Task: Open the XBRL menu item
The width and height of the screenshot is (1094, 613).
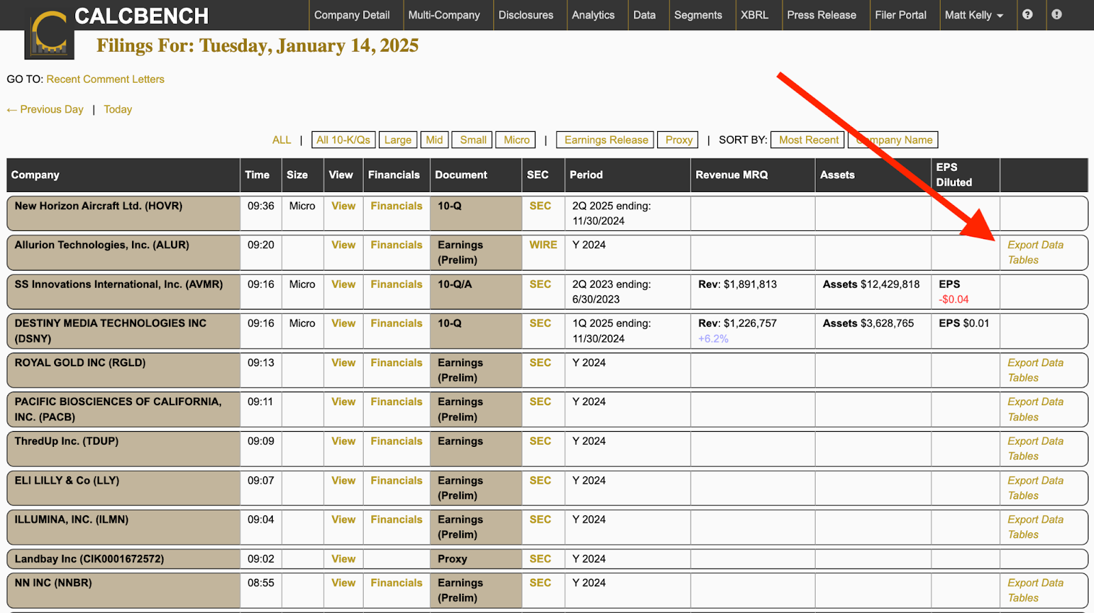Action: click(754, 15)
